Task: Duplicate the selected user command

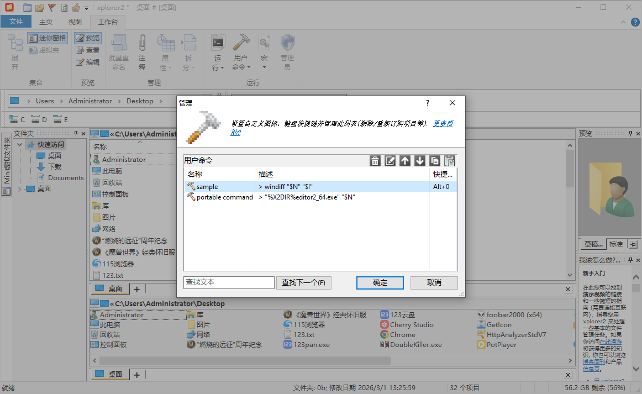Action: (435, 160)
